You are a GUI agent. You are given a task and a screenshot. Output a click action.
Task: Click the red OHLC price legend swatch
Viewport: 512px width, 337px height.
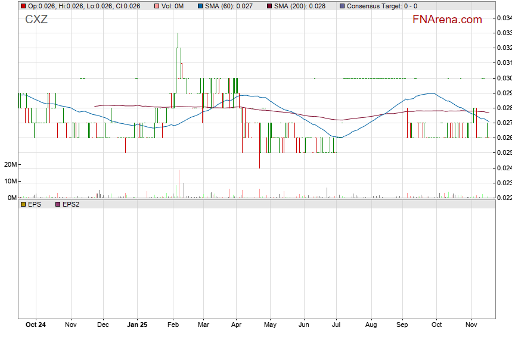(x=23, y=6)
